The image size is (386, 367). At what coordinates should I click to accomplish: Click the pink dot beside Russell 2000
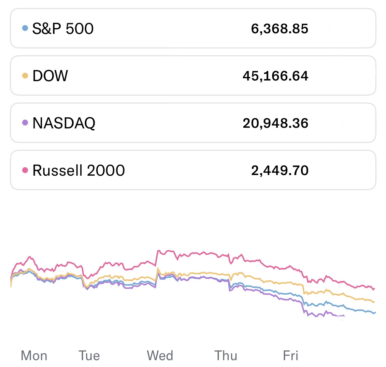(x=25, y=170)
